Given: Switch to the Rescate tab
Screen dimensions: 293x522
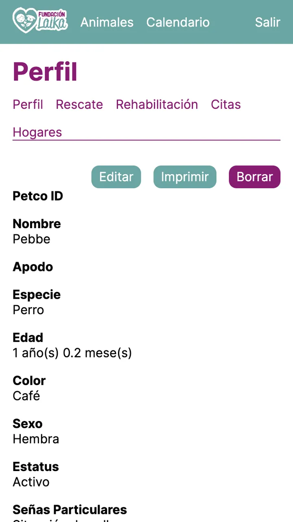Looking at the screenshot, I should coord(79,104).
